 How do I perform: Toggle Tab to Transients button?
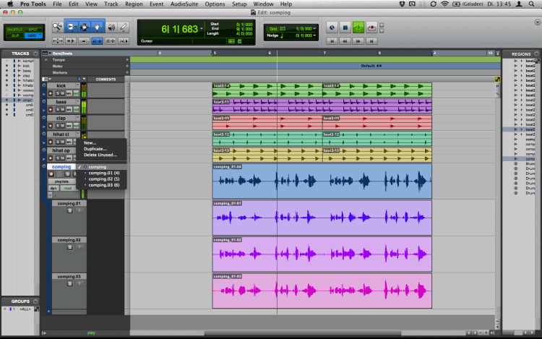point(71,40)
